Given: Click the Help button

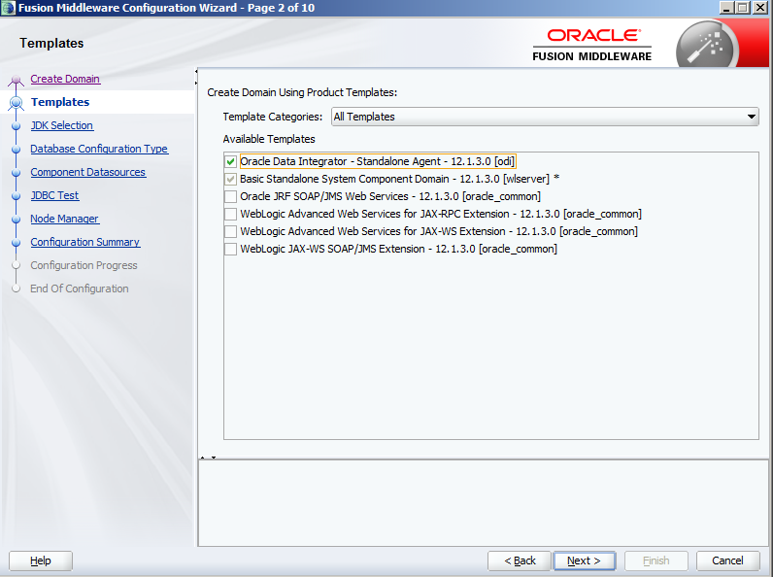Looking at the screenshot, I should click(41, 560).
